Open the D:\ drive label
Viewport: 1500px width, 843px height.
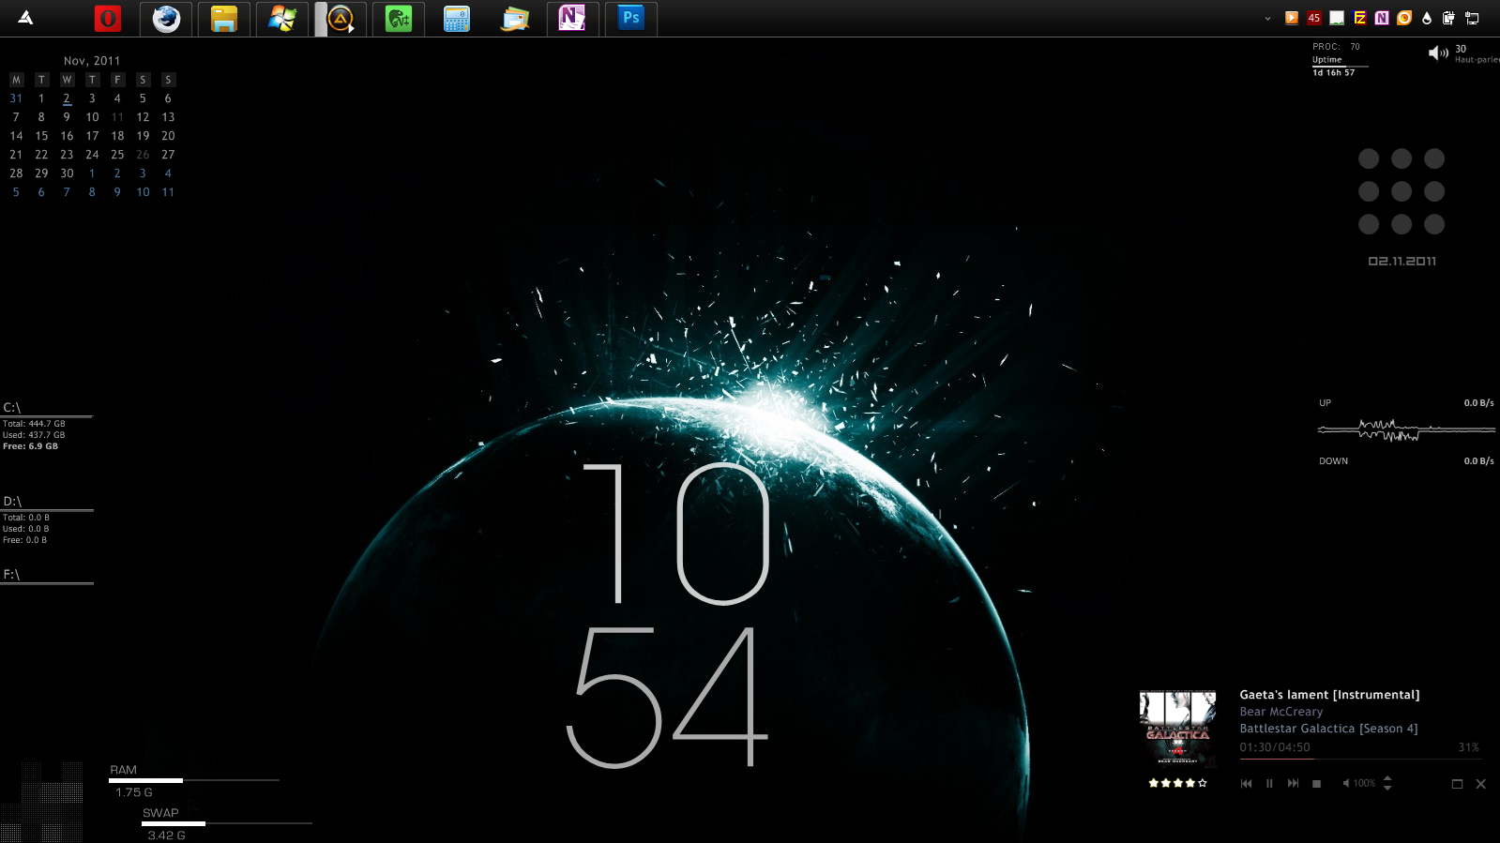tap(12, 502)
